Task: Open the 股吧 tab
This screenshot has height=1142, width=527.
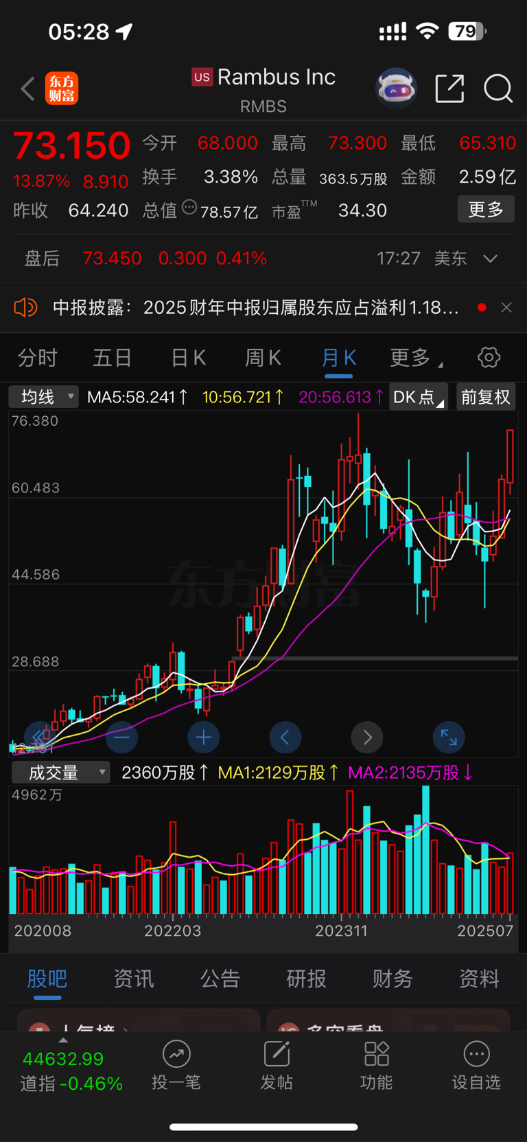Action: tap(47, 978)
